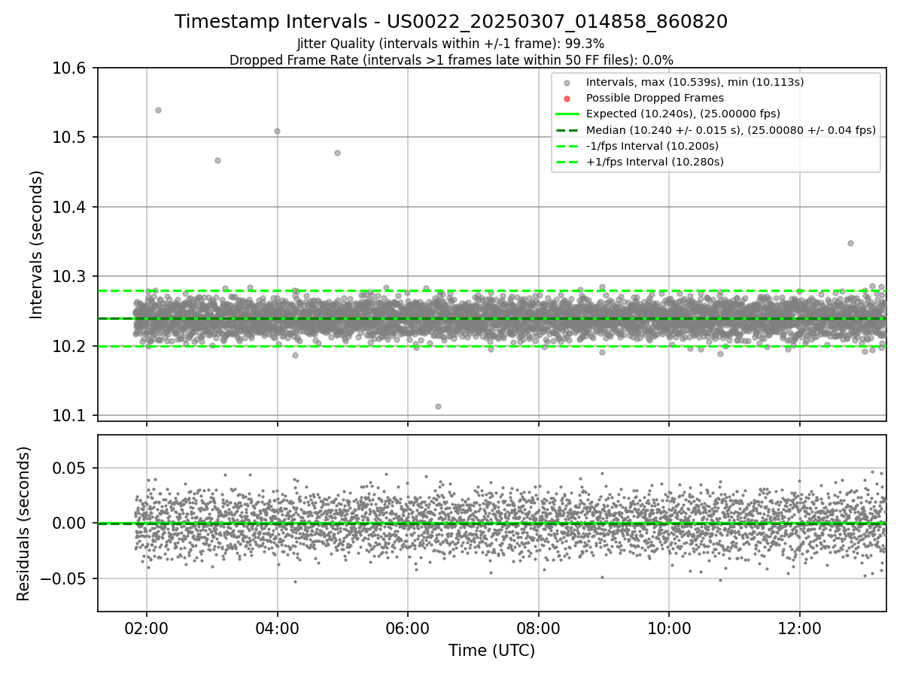The image size is (903, 677).
Task: Click the red dot marker in the legend
Action: pyautogui.click(x=567, y=99)
